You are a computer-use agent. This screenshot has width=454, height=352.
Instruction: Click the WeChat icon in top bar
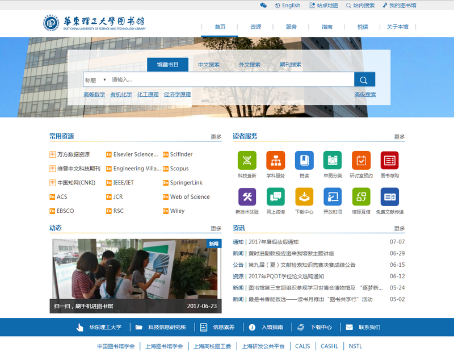[x=263, y=5]
